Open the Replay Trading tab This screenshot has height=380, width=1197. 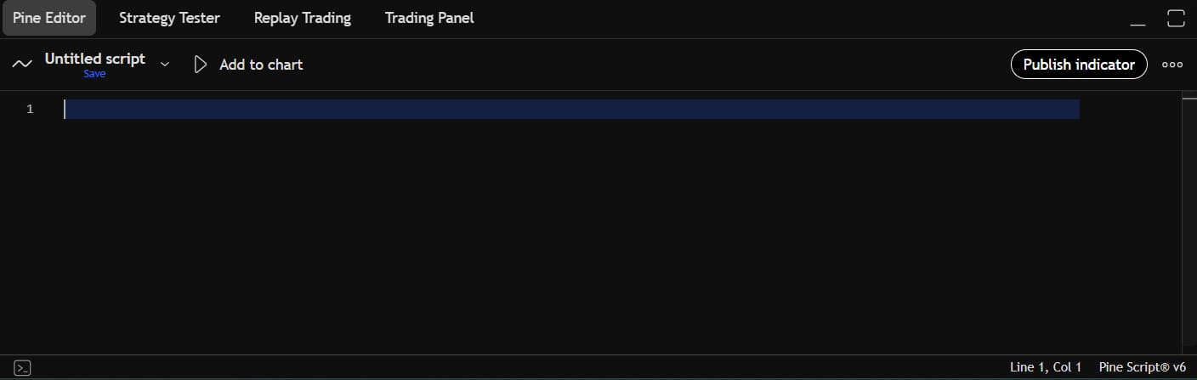click(x=302, y=18)
